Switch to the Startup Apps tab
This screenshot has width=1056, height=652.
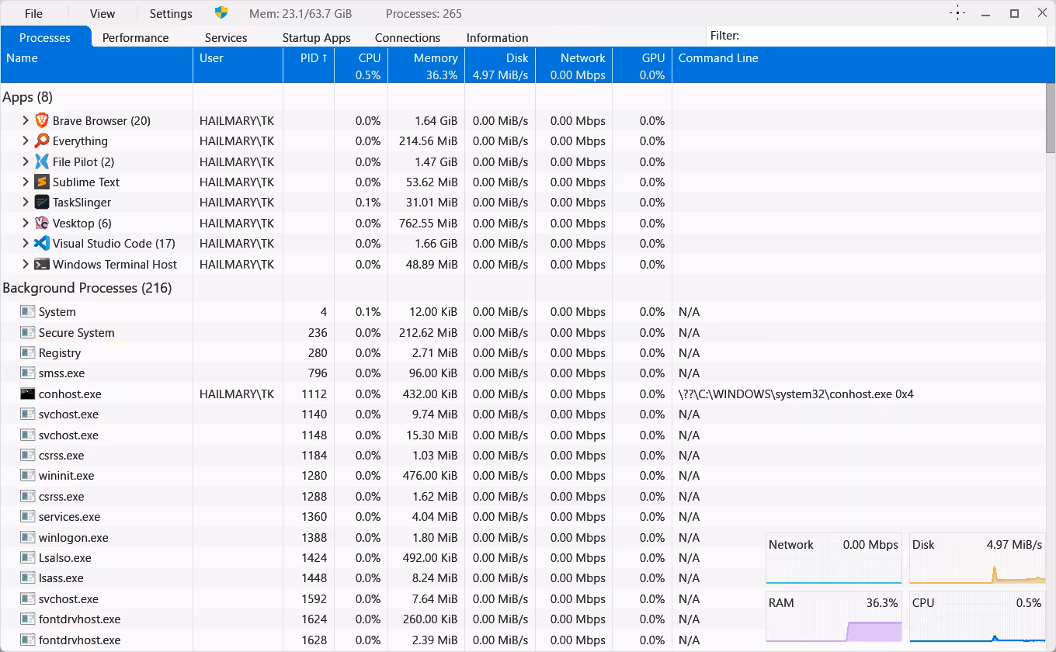click(x=316, y=37)
